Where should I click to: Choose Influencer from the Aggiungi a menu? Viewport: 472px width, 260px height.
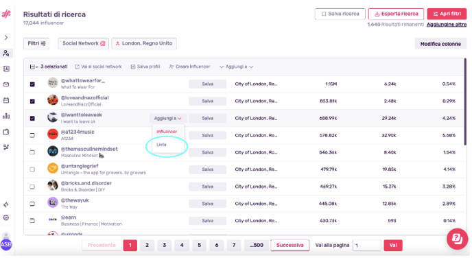point(167,132)
